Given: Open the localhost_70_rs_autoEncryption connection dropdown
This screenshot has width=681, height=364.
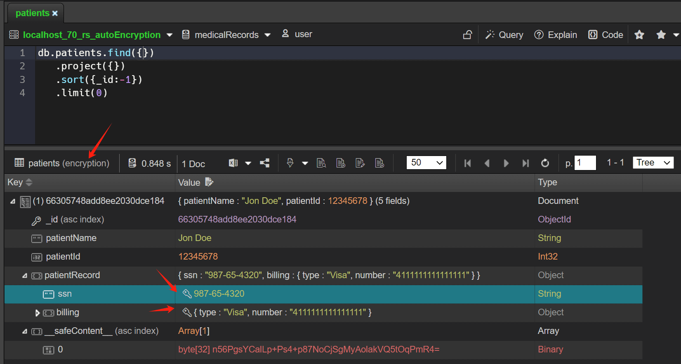Looking at the screenshot, I should [x=169, y=35].
